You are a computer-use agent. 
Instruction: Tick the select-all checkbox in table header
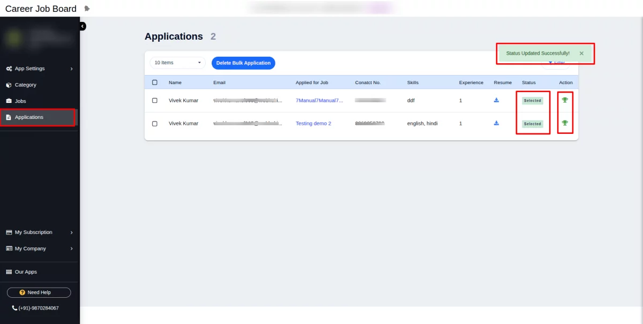[155, 82]
